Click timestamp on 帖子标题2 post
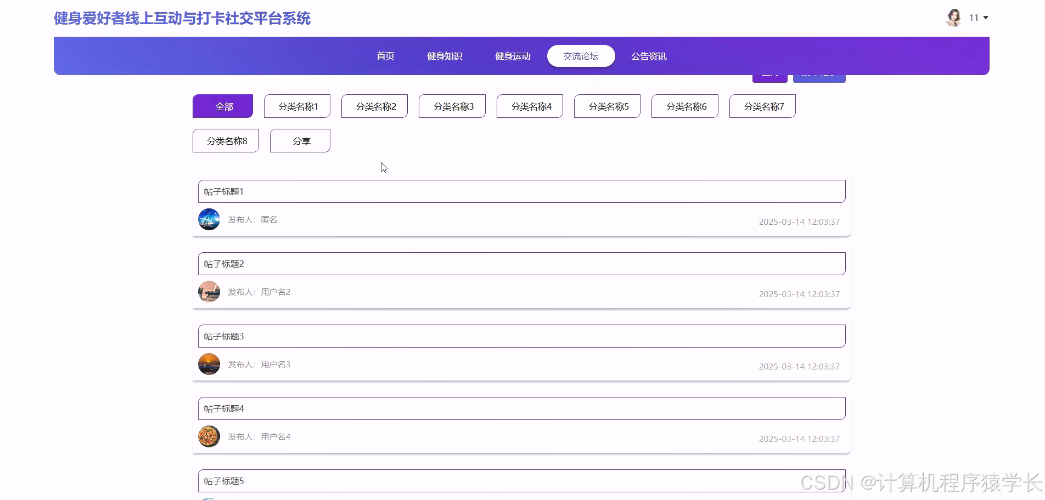Image resolution: width=1045 pixels, height=500 pixels. [799, 294]
